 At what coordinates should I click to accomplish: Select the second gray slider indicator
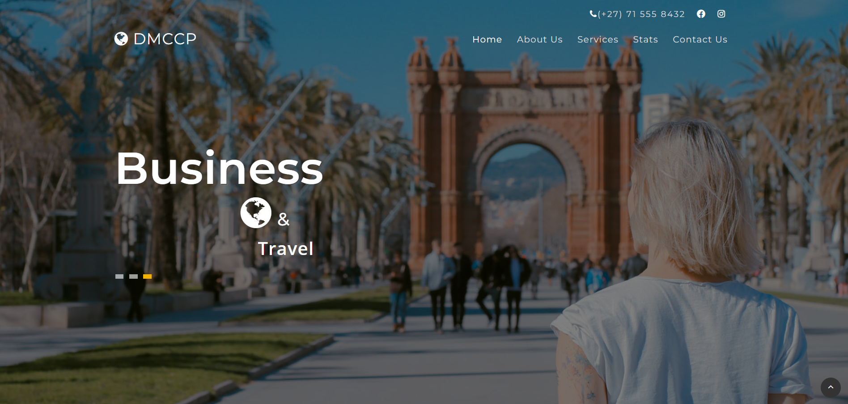coord(133,276)
